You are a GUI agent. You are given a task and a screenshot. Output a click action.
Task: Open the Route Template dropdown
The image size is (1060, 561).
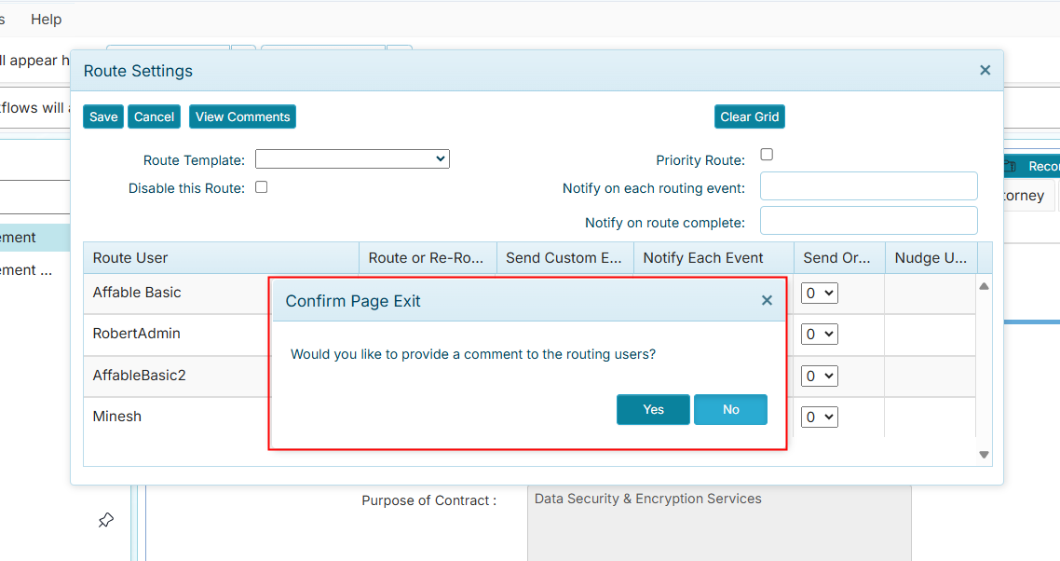click(352, 159)
